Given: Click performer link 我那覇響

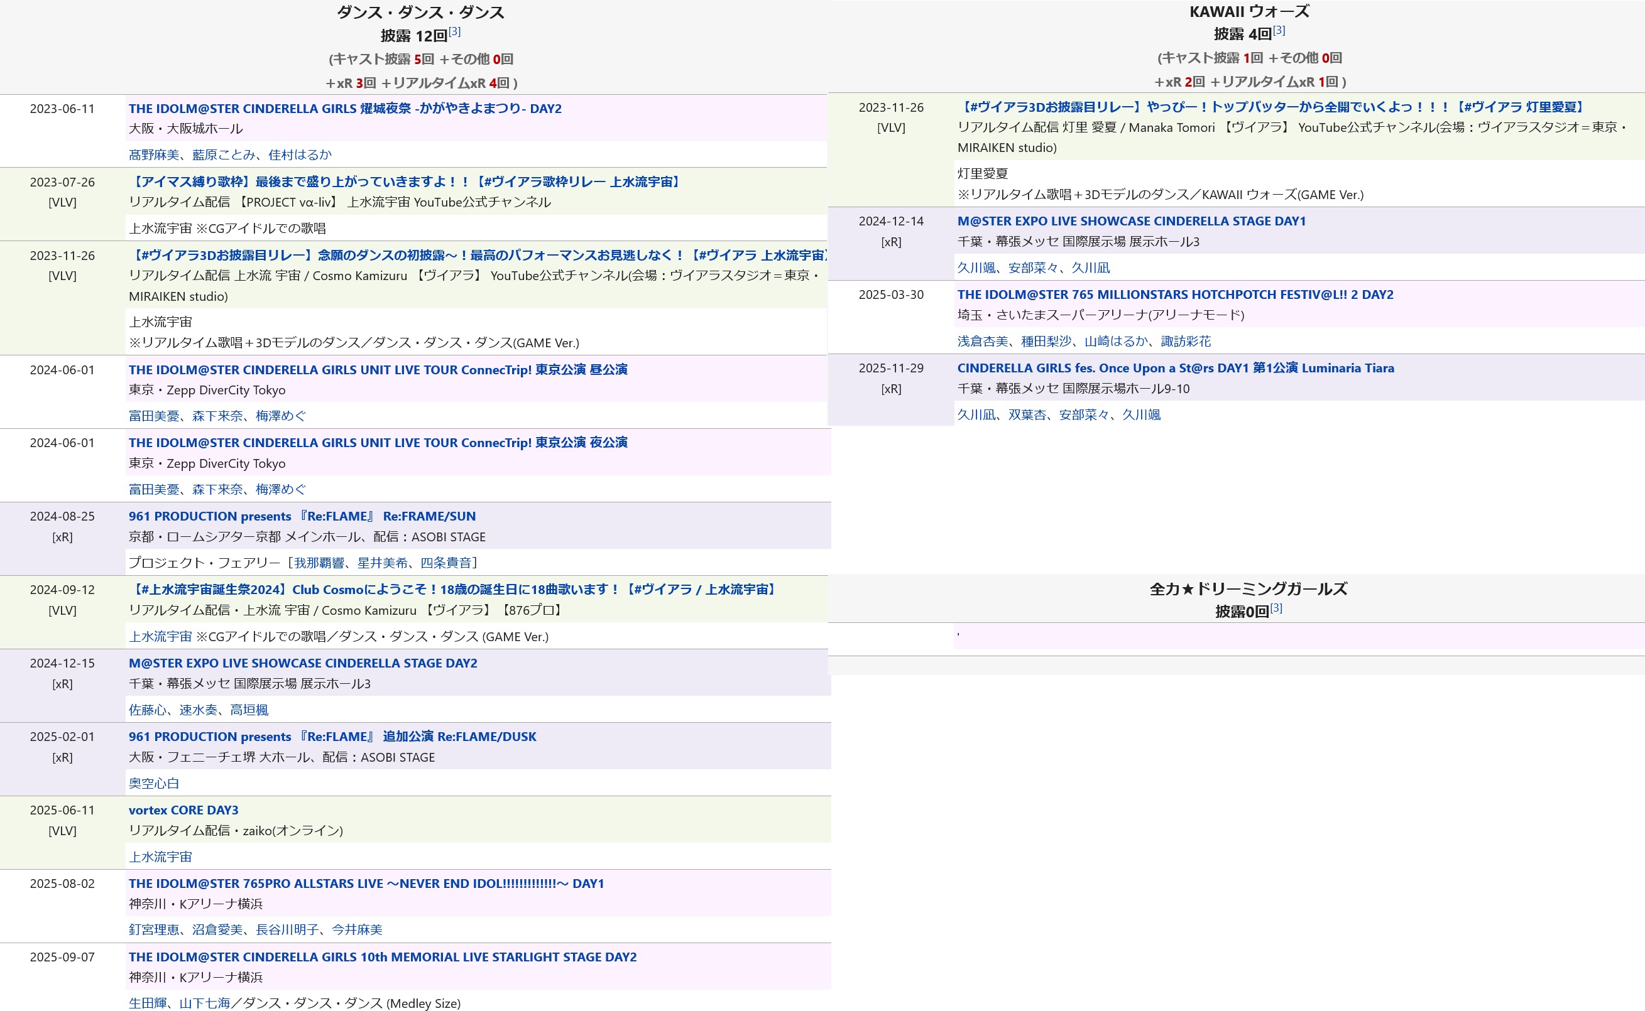Looking at the screenshot, I should [319, 563].
